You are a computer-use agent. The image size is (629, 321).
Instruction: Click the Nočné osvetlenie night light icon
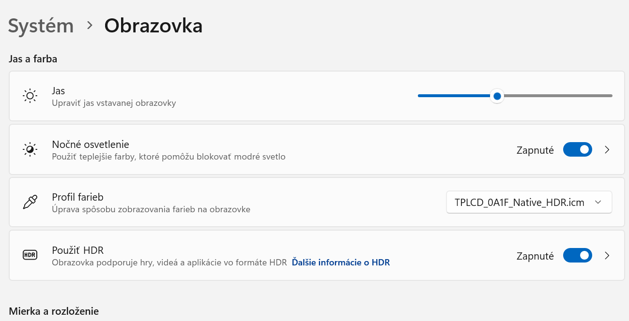point(30,149)
